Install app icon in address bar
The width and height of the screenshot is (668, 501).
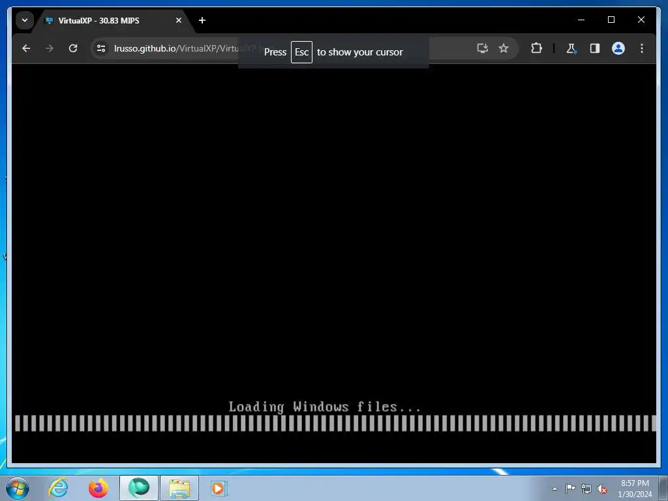482,48
